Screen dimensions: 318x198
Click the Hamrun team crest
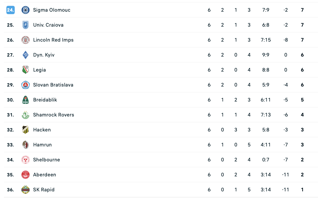[x=26, y=145]
